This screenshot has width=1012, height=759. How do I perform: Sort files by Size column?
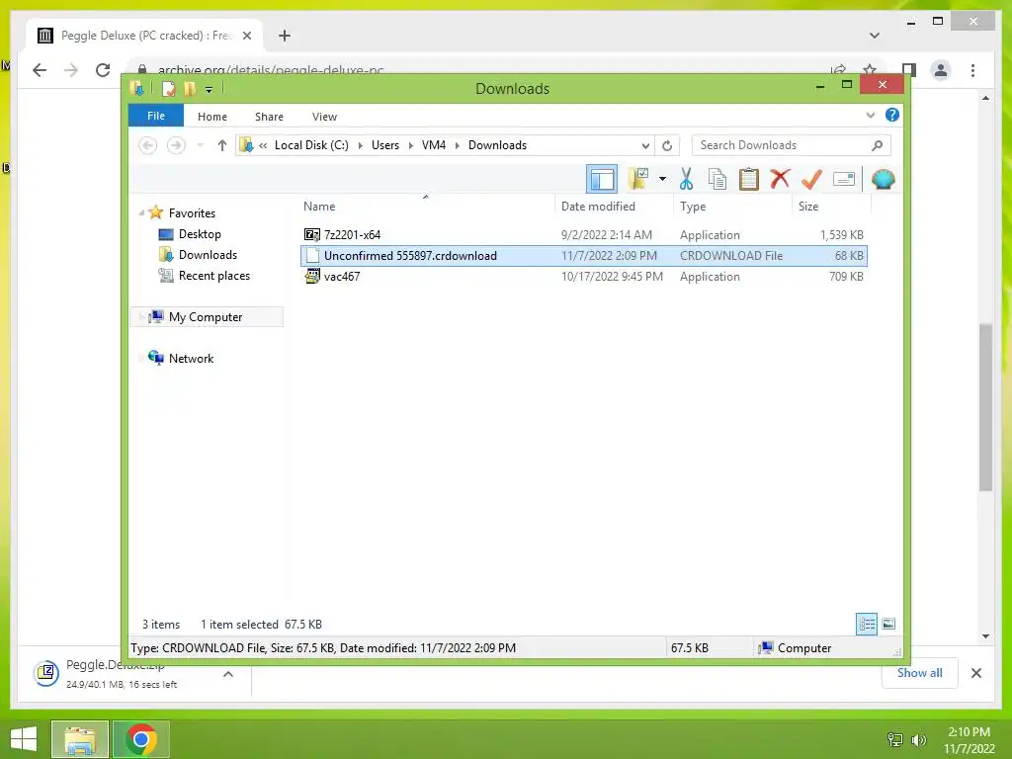(x=808, y=207)
